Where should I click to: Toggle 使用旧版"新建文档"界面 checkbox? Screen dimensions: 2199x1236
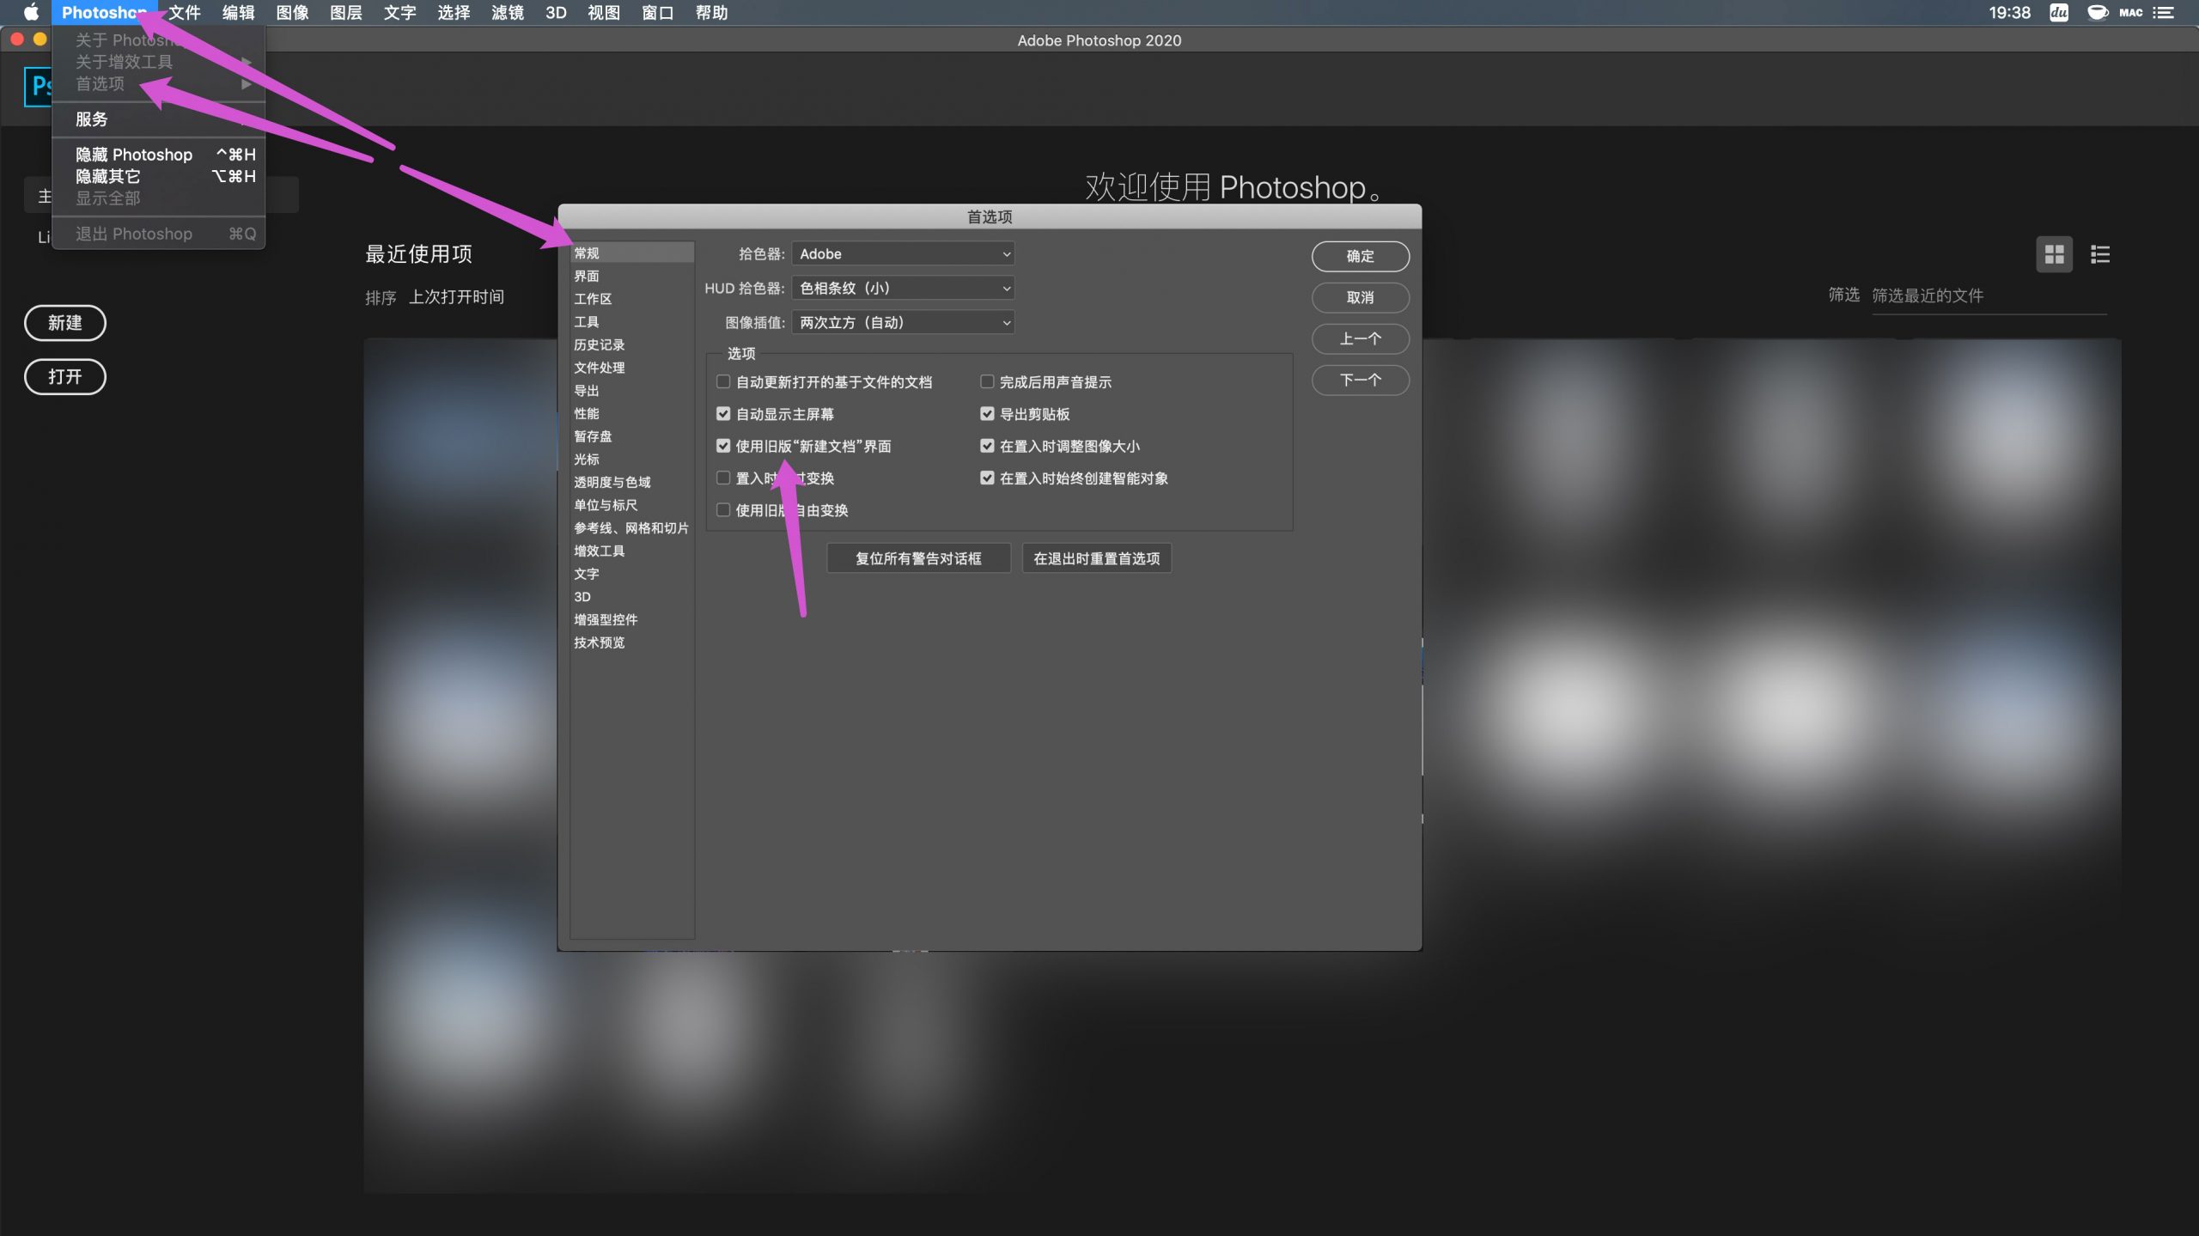click(723, 446)
